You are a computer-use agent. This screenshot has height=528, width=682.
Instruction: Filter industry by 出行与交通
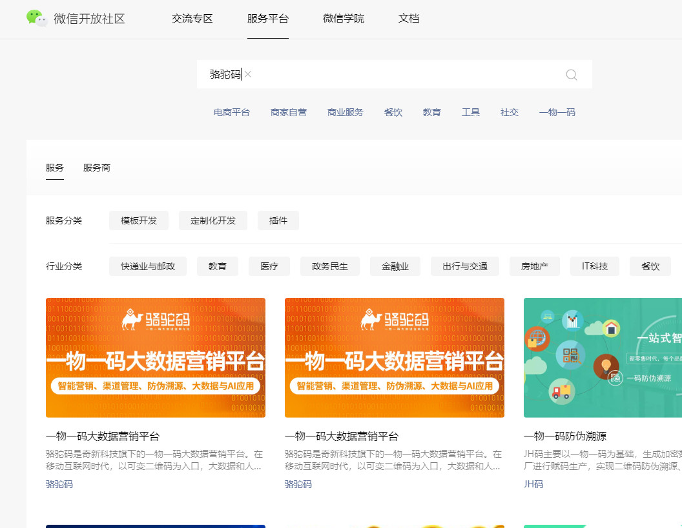pyautogui.click(x=465, y=266)
